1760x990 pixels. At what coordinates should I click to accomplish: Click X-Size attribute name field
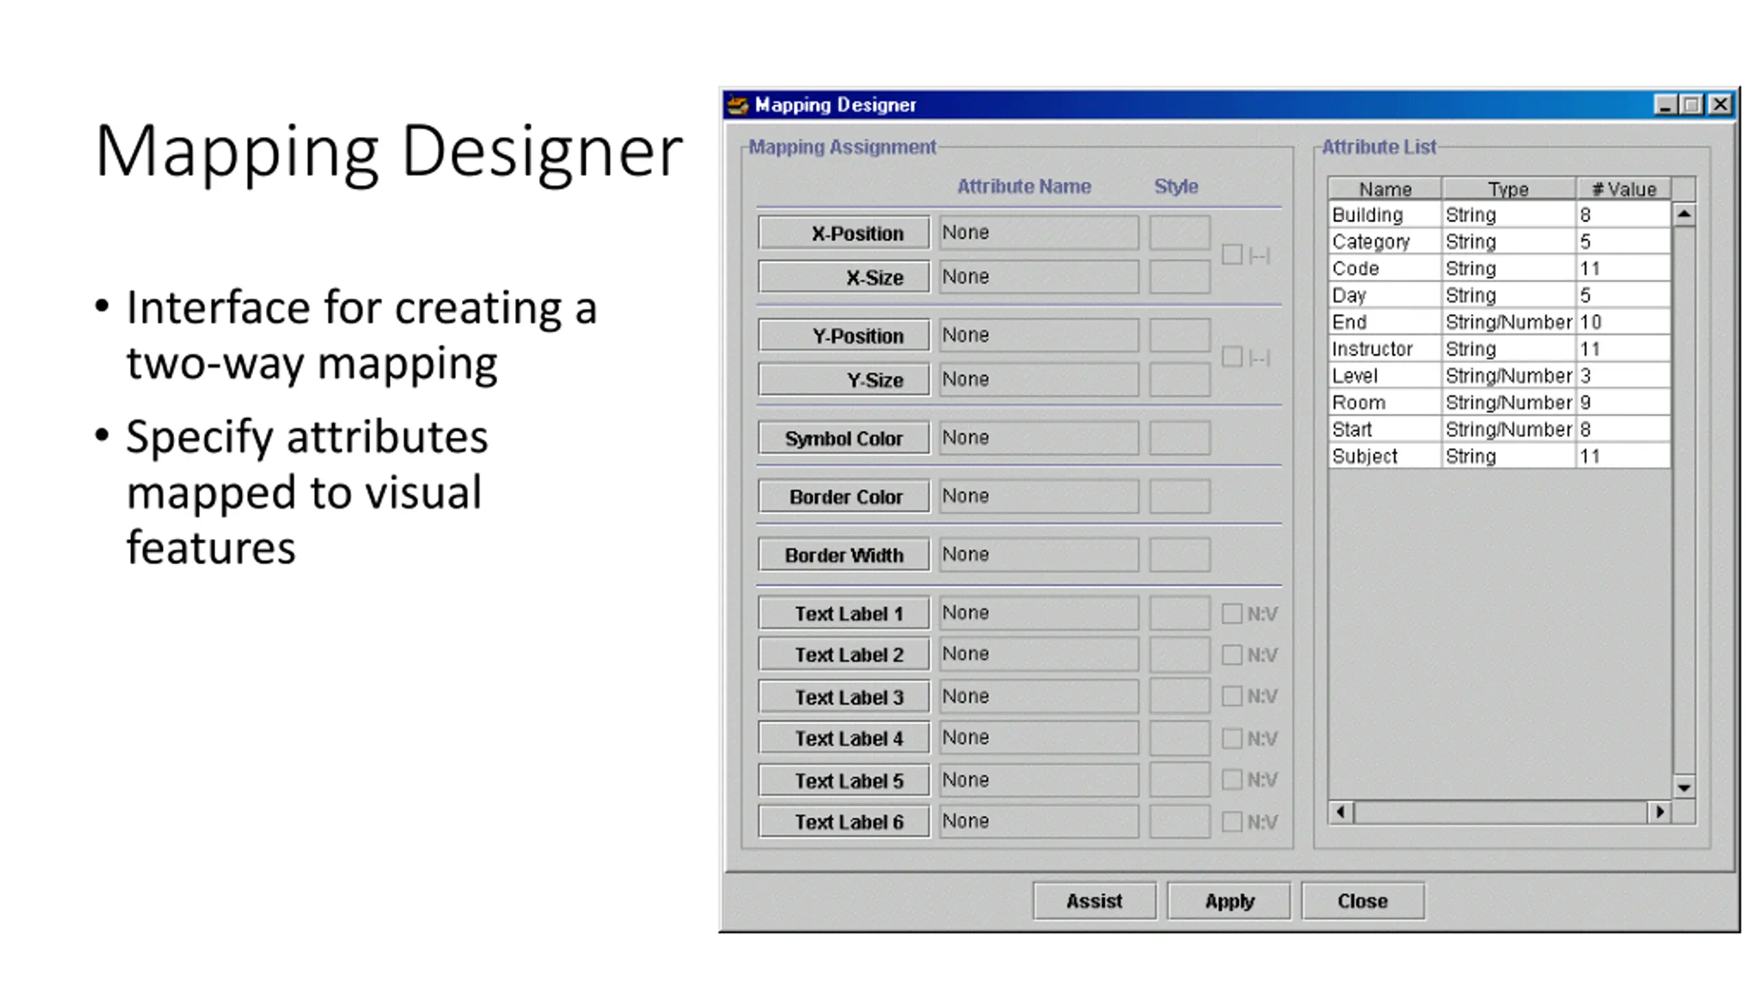click(x=1039, y=276)
